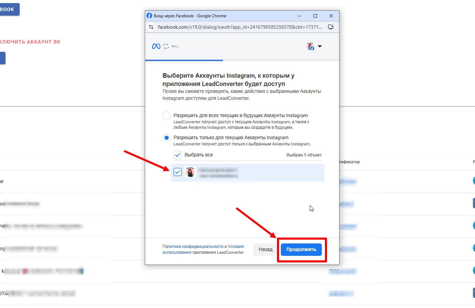Click the Instagram account avatar thumbnail
This screenshot has width=475, height=308.
click(190, 172)
